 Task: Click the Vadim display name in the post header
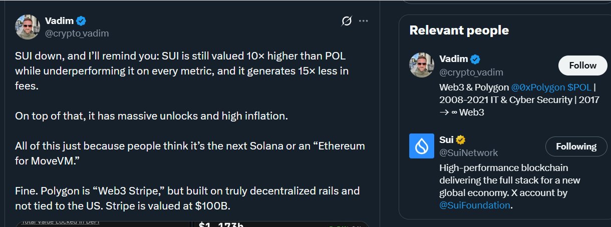coord(59,21)
